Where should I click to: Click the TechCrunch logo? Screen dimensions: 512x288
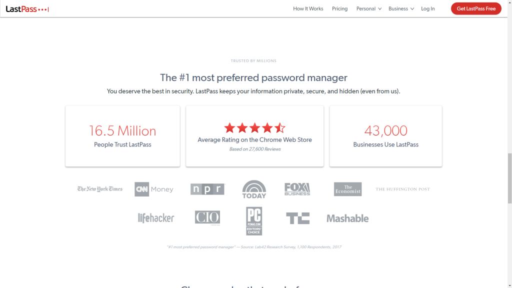298,218
